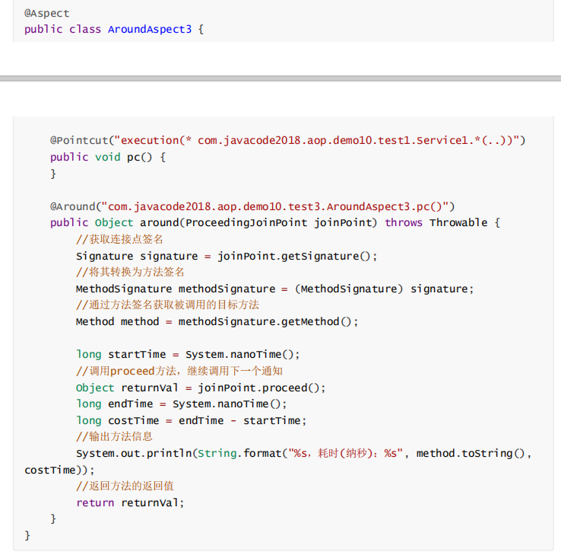
Task: Click the costTime subtraction line
Action: [x=190, y=420]
